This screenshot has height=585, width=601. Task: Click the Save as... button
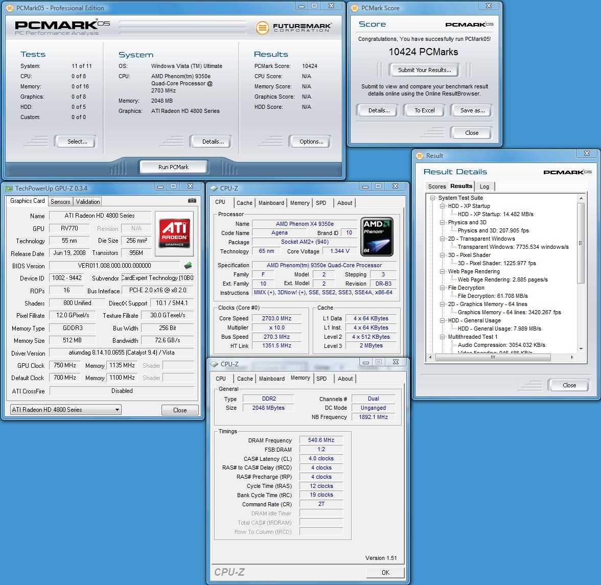click(x=472, y=110)
